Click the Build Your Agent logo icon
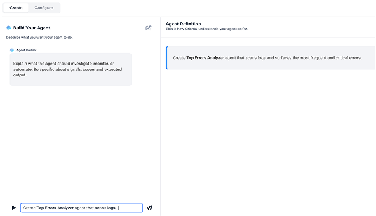Screen dimensions: 376x216 (x=8, y=28)
